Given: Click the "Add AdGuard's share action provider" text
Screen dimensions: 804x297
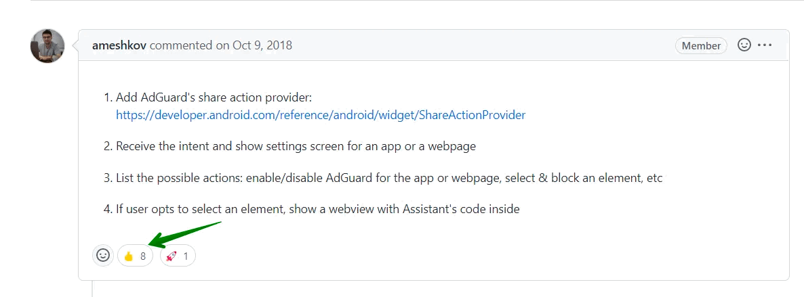Looking at the screenshot, I should point(214,97).
